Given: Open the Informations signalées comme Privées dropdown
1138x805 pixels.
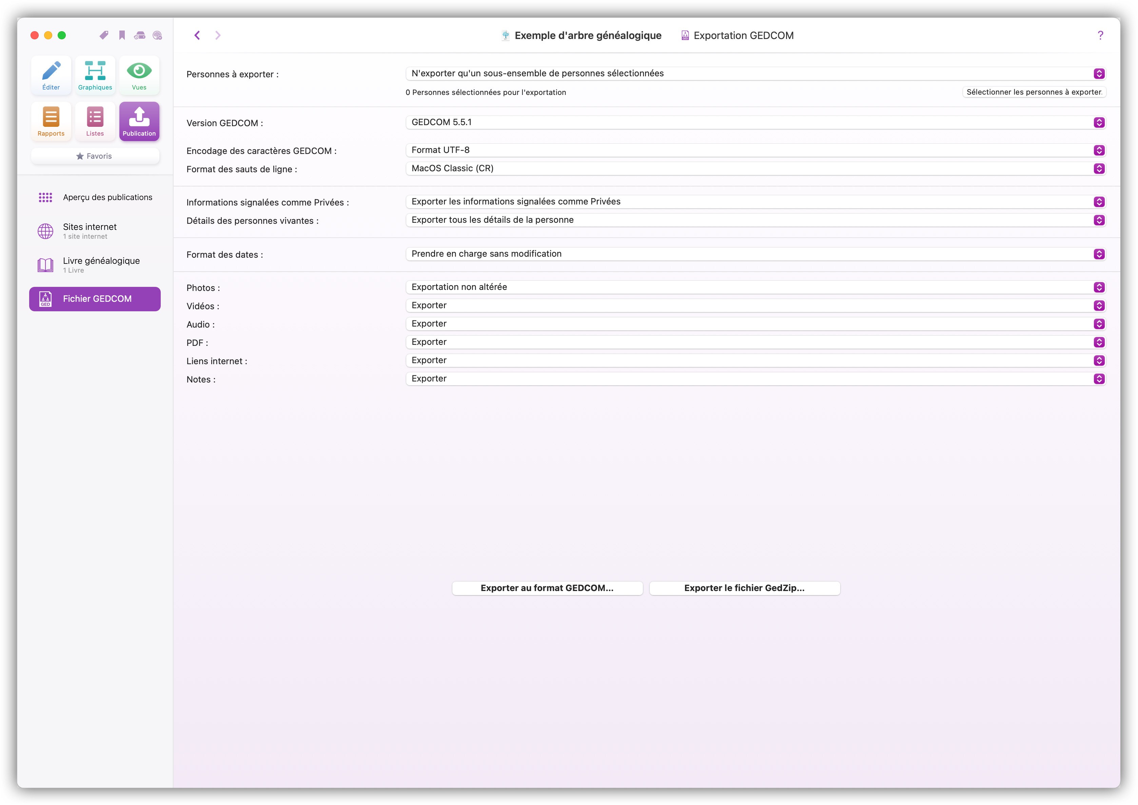Looking at the screenshot, I should click(756, 202).
